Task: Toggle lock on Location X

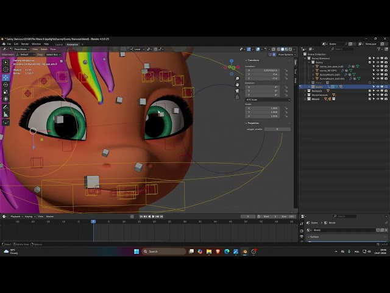Action: [x=286, y=71]
